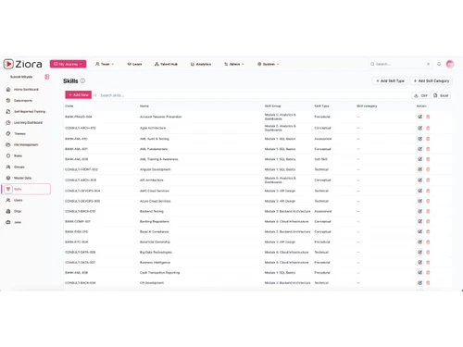Delete the AML Training & Awareness skill
Screen dimensions: 463x347
428,159
